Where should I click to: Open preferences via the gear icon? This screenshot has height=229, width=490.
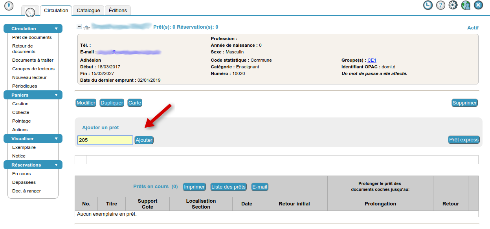453,5
